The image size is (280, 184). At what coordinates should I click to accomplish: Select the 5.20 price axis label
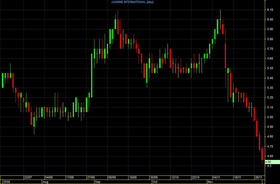coord(270,98)
